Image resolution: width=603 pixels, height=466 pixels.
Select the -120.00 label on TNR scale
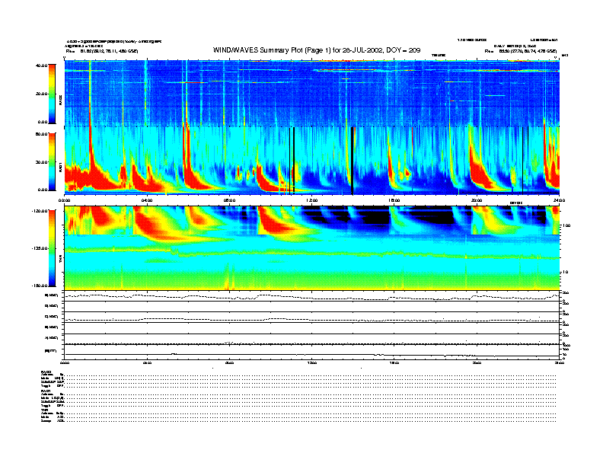(x=40, y=211)
